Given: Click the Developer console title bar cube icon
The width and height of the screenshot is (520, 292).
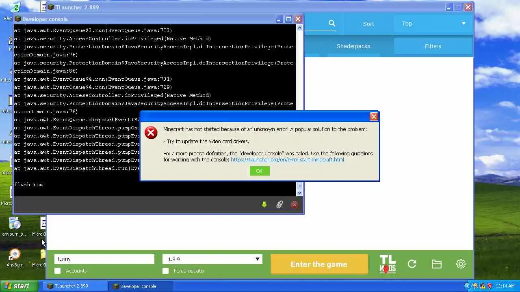Looking at the screenshot, I should click(17, 19).
